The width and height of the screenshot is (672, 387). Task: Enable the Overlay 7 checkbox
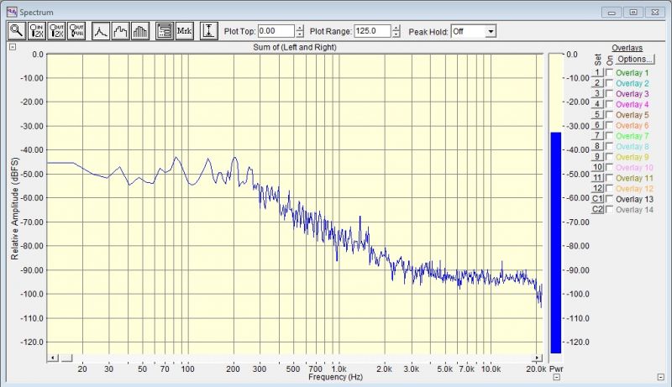609,136
